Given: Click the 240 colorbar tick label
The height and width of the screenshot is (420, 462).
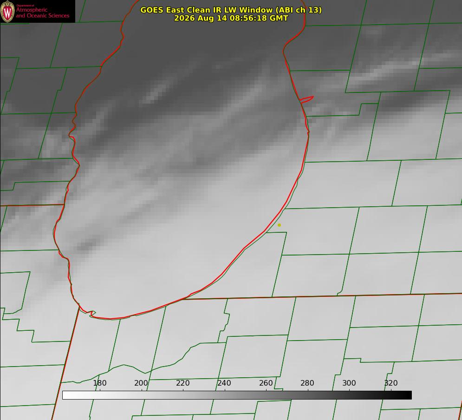Looking at the screenshot, I should coord(224,383).
